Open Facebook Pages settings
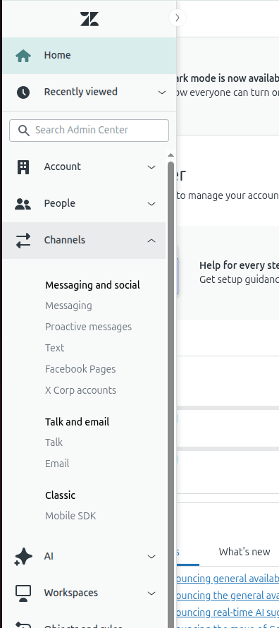This screenshot has width=279, height=628. [80, 369]
